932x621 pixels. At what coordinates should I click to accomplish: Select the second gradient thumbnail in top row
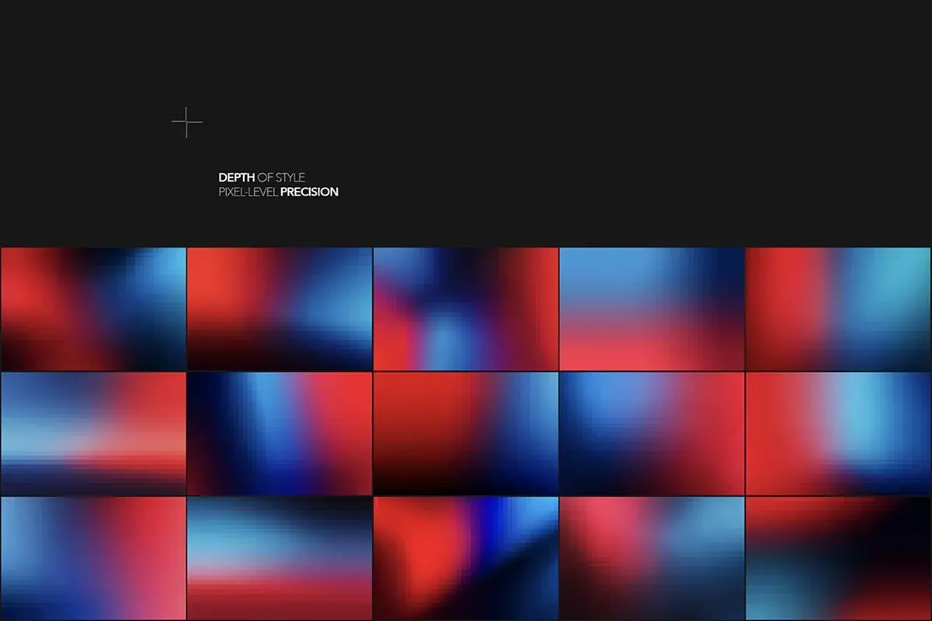(x=280, y=309)
